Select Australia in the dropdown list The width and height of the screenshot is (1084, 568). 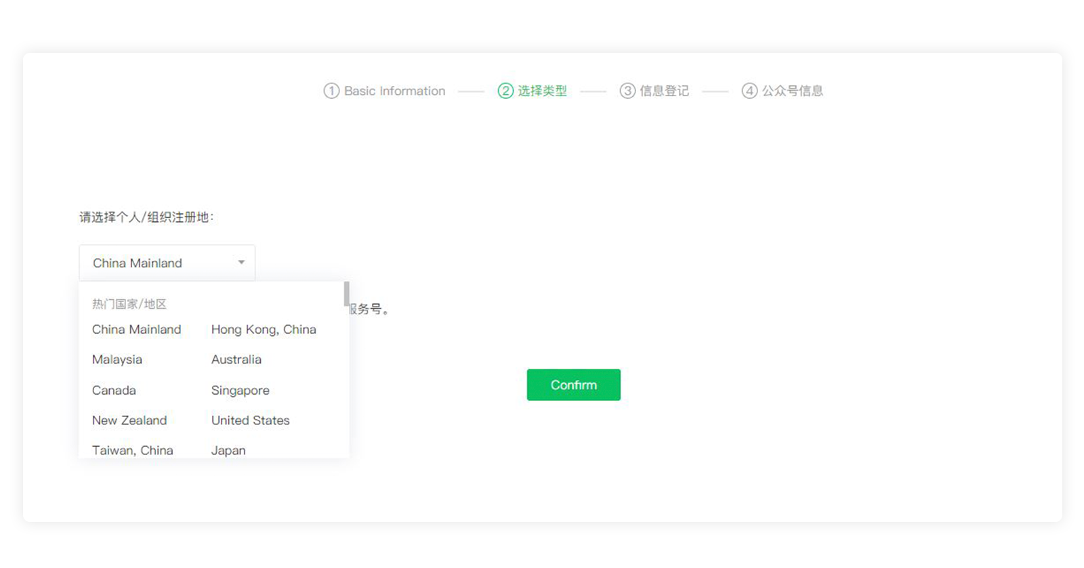[236, 359]
